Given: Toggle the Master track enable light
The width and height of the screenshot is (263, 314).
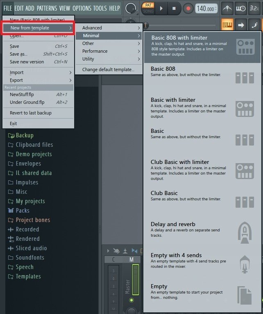Looking at the screenshot, I should (131, 300).
